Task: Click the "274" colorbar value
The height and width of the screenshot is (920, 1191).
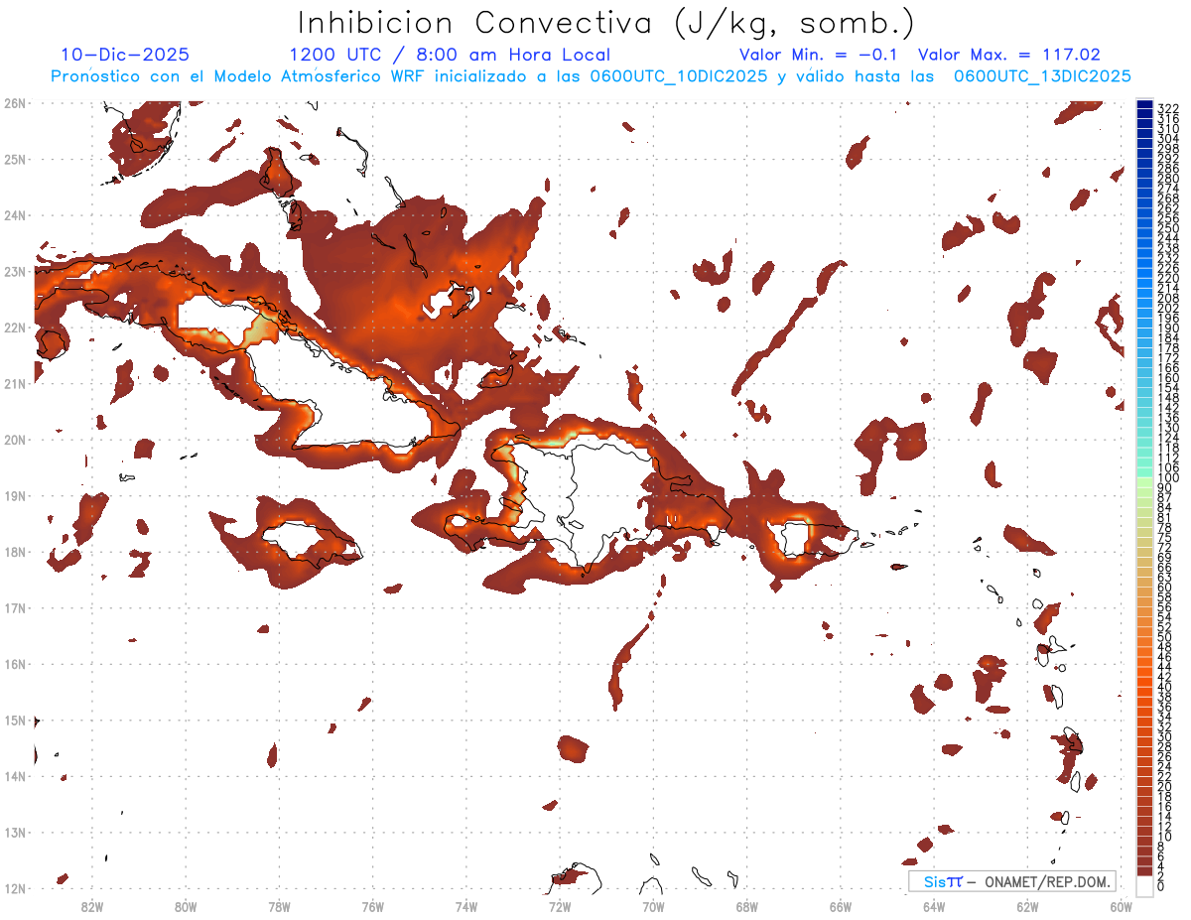Action: tap(1168, 189)
